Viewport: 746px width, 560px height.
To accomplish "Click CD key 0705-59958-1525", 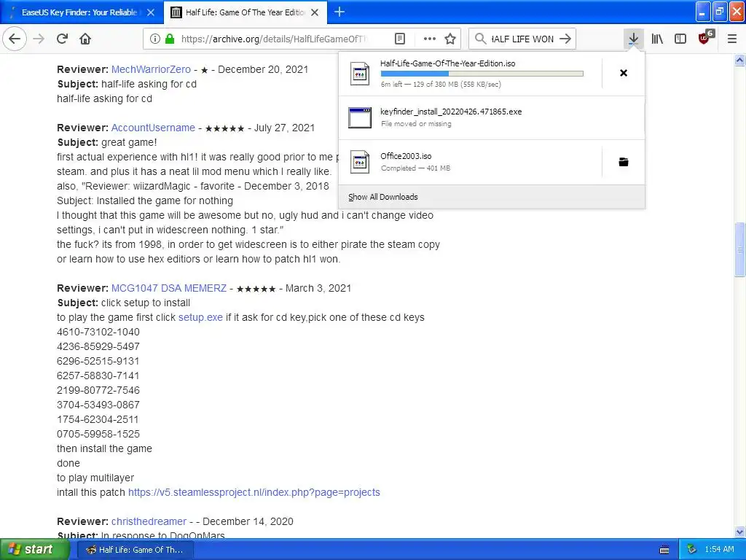I will 98,435.
